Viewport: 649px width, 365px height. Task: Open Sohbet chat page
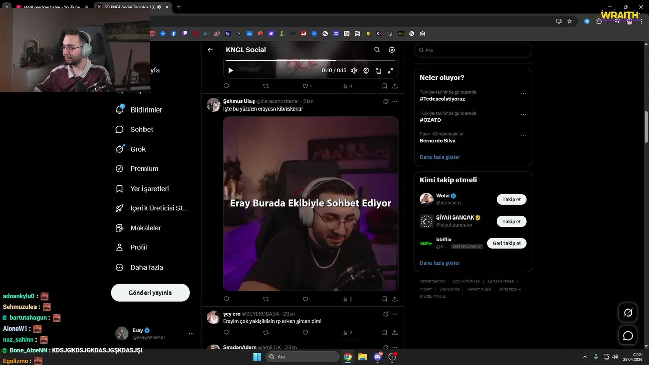tap(134, 129)
